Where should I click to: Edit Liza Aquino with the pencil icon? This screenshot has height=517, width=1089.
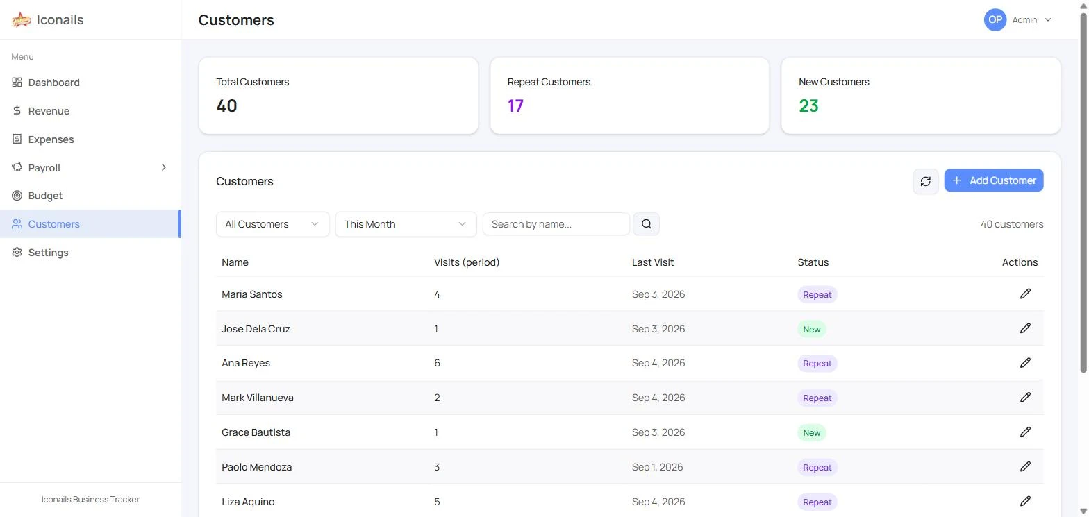pyautogui.click(x=1025, y=501)
